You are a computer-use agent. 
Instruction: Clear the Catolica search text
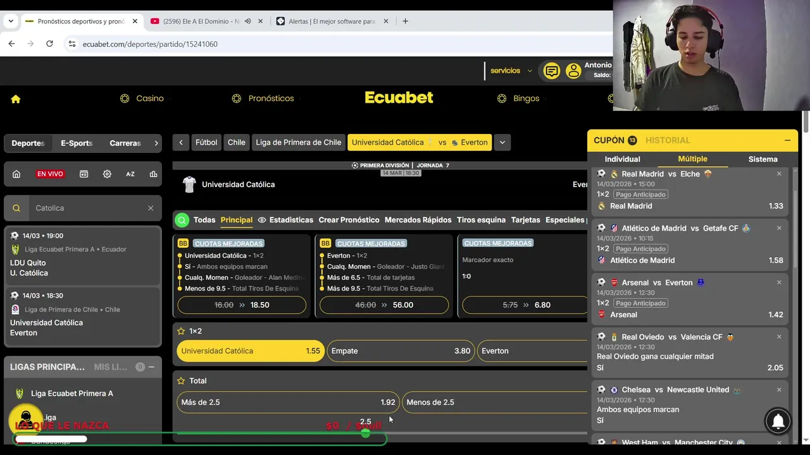tap(151, 208)
